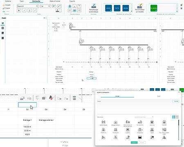Expand the cartouche models gallery

click(x=132, y=11)
